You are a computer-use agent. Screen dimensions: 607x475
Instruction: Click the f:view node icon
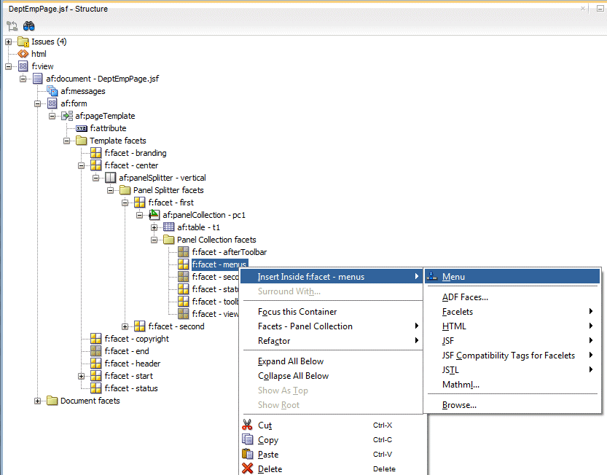[x=23, y=66]
